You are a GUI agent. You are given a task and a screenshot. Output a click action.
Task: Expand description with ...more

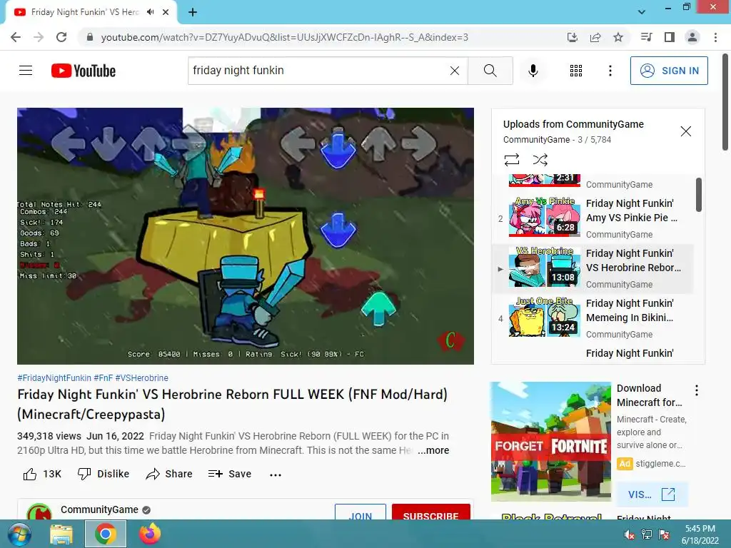point(433,450)
